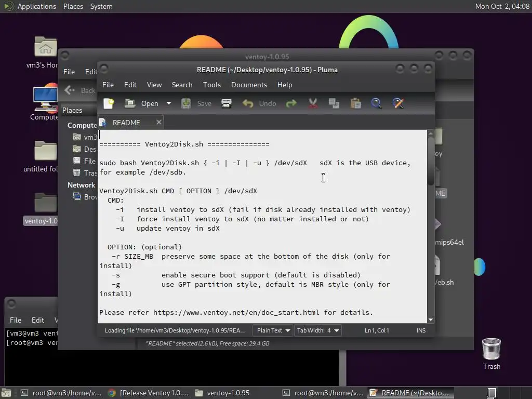Click the Pluma vertical scrollbar handle
The height and width of the screenshot is (399, 532).
coord(431,161)
